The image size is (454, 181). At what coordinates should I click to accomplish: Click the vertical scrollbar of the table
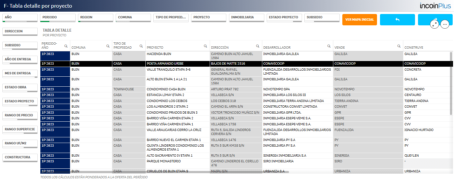click(451, 83)
